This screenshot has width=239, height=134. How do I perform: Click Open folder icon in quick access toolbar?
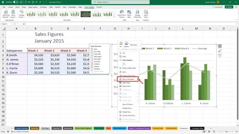(29, 2)
